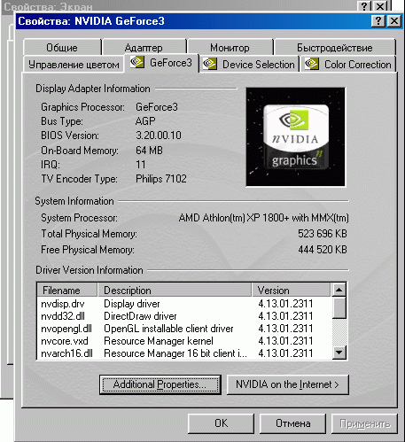This screenshot has width=405, height=442.
Task: Click the Version column header
Action: (x=292, y=290)
